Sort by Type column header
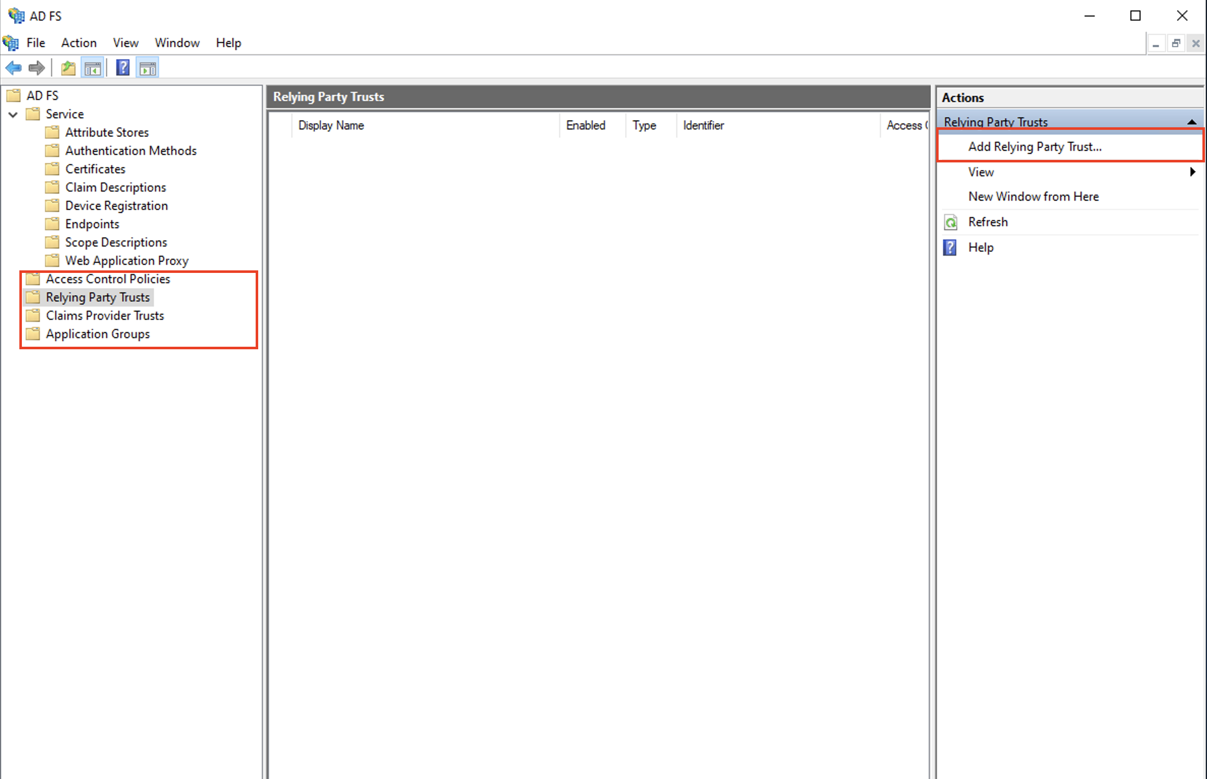The image size is (1207, 779). point(651,125)
